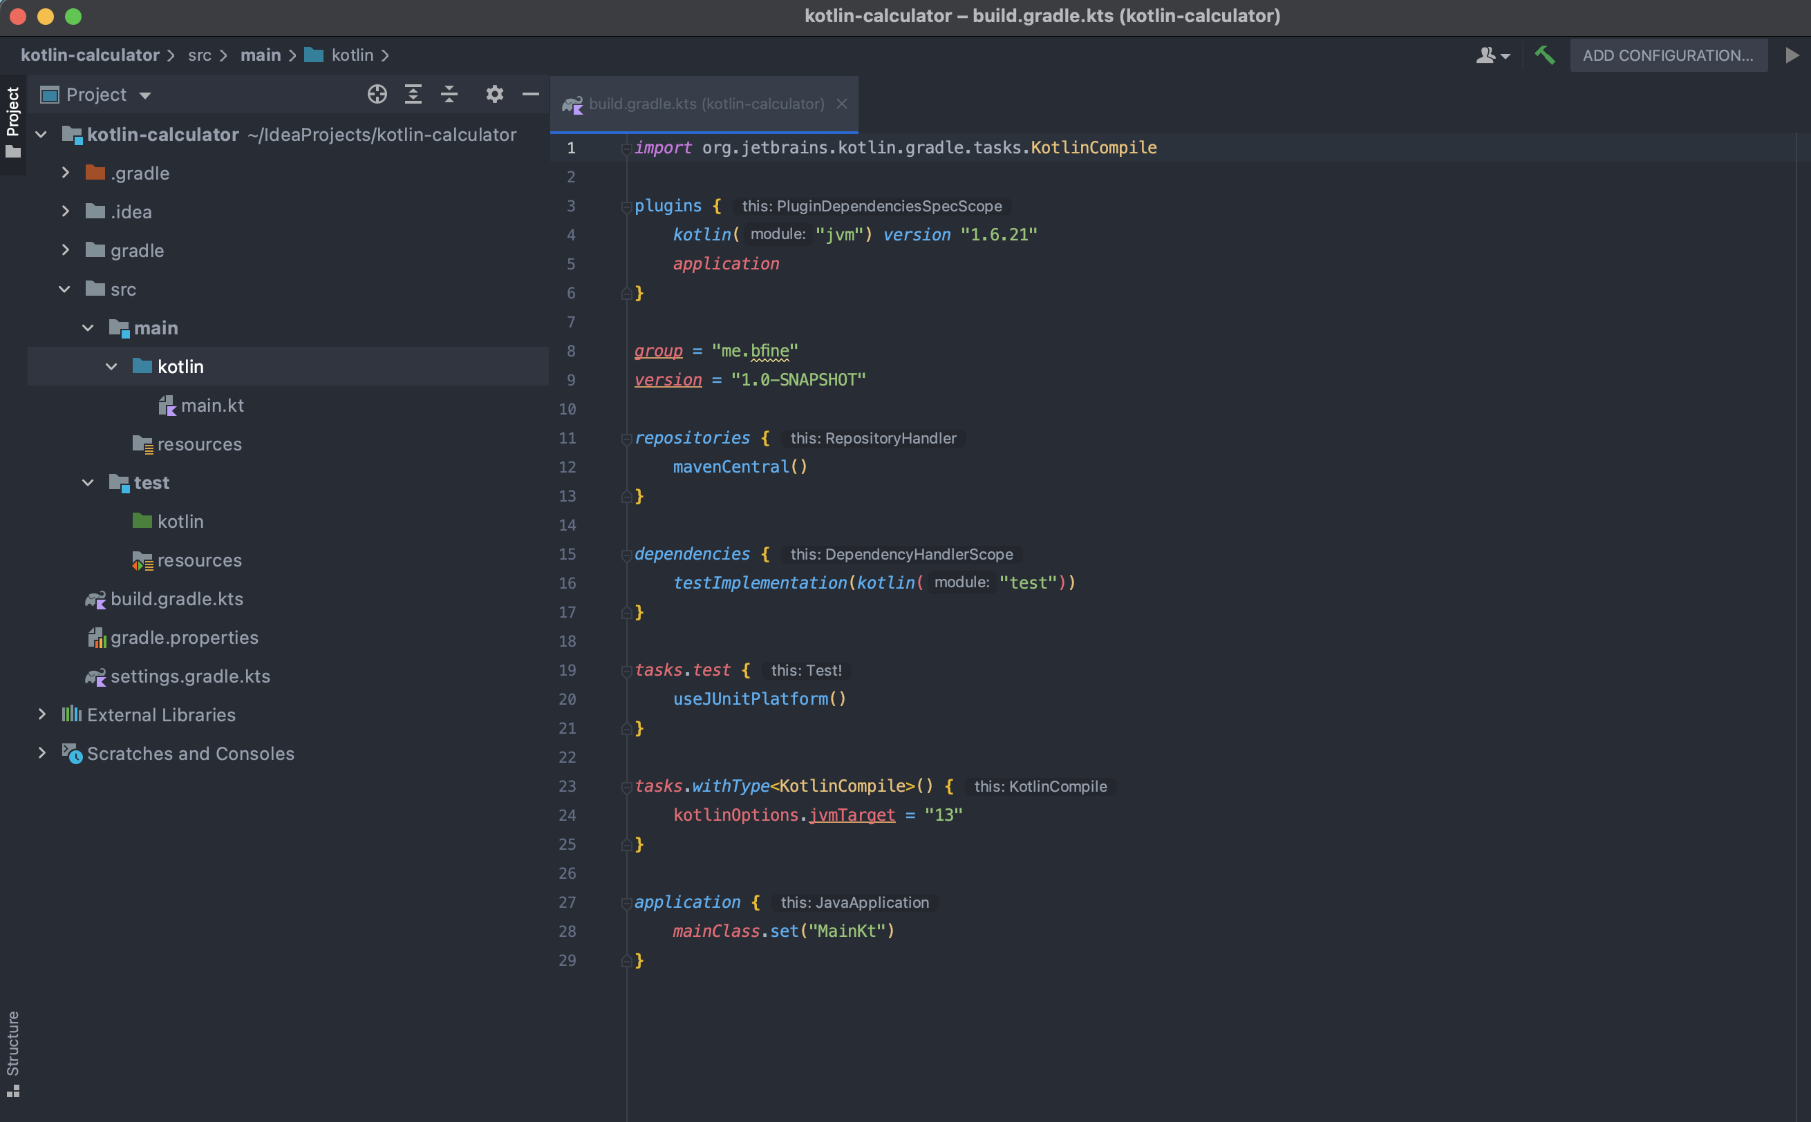The width and height of the screenshot is (1811, 1122).
Task: Collapse the src folder
Action: [65, 289]
